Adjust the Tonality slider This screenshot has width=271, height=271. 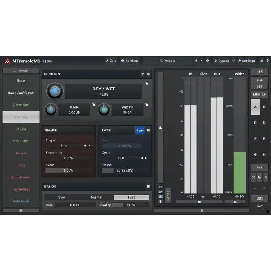point(130,205)
